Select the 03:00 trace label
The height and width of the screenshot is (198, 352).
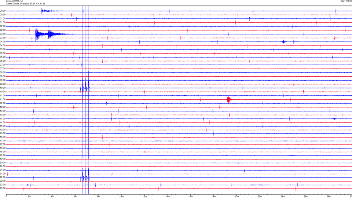click(3, 34)
